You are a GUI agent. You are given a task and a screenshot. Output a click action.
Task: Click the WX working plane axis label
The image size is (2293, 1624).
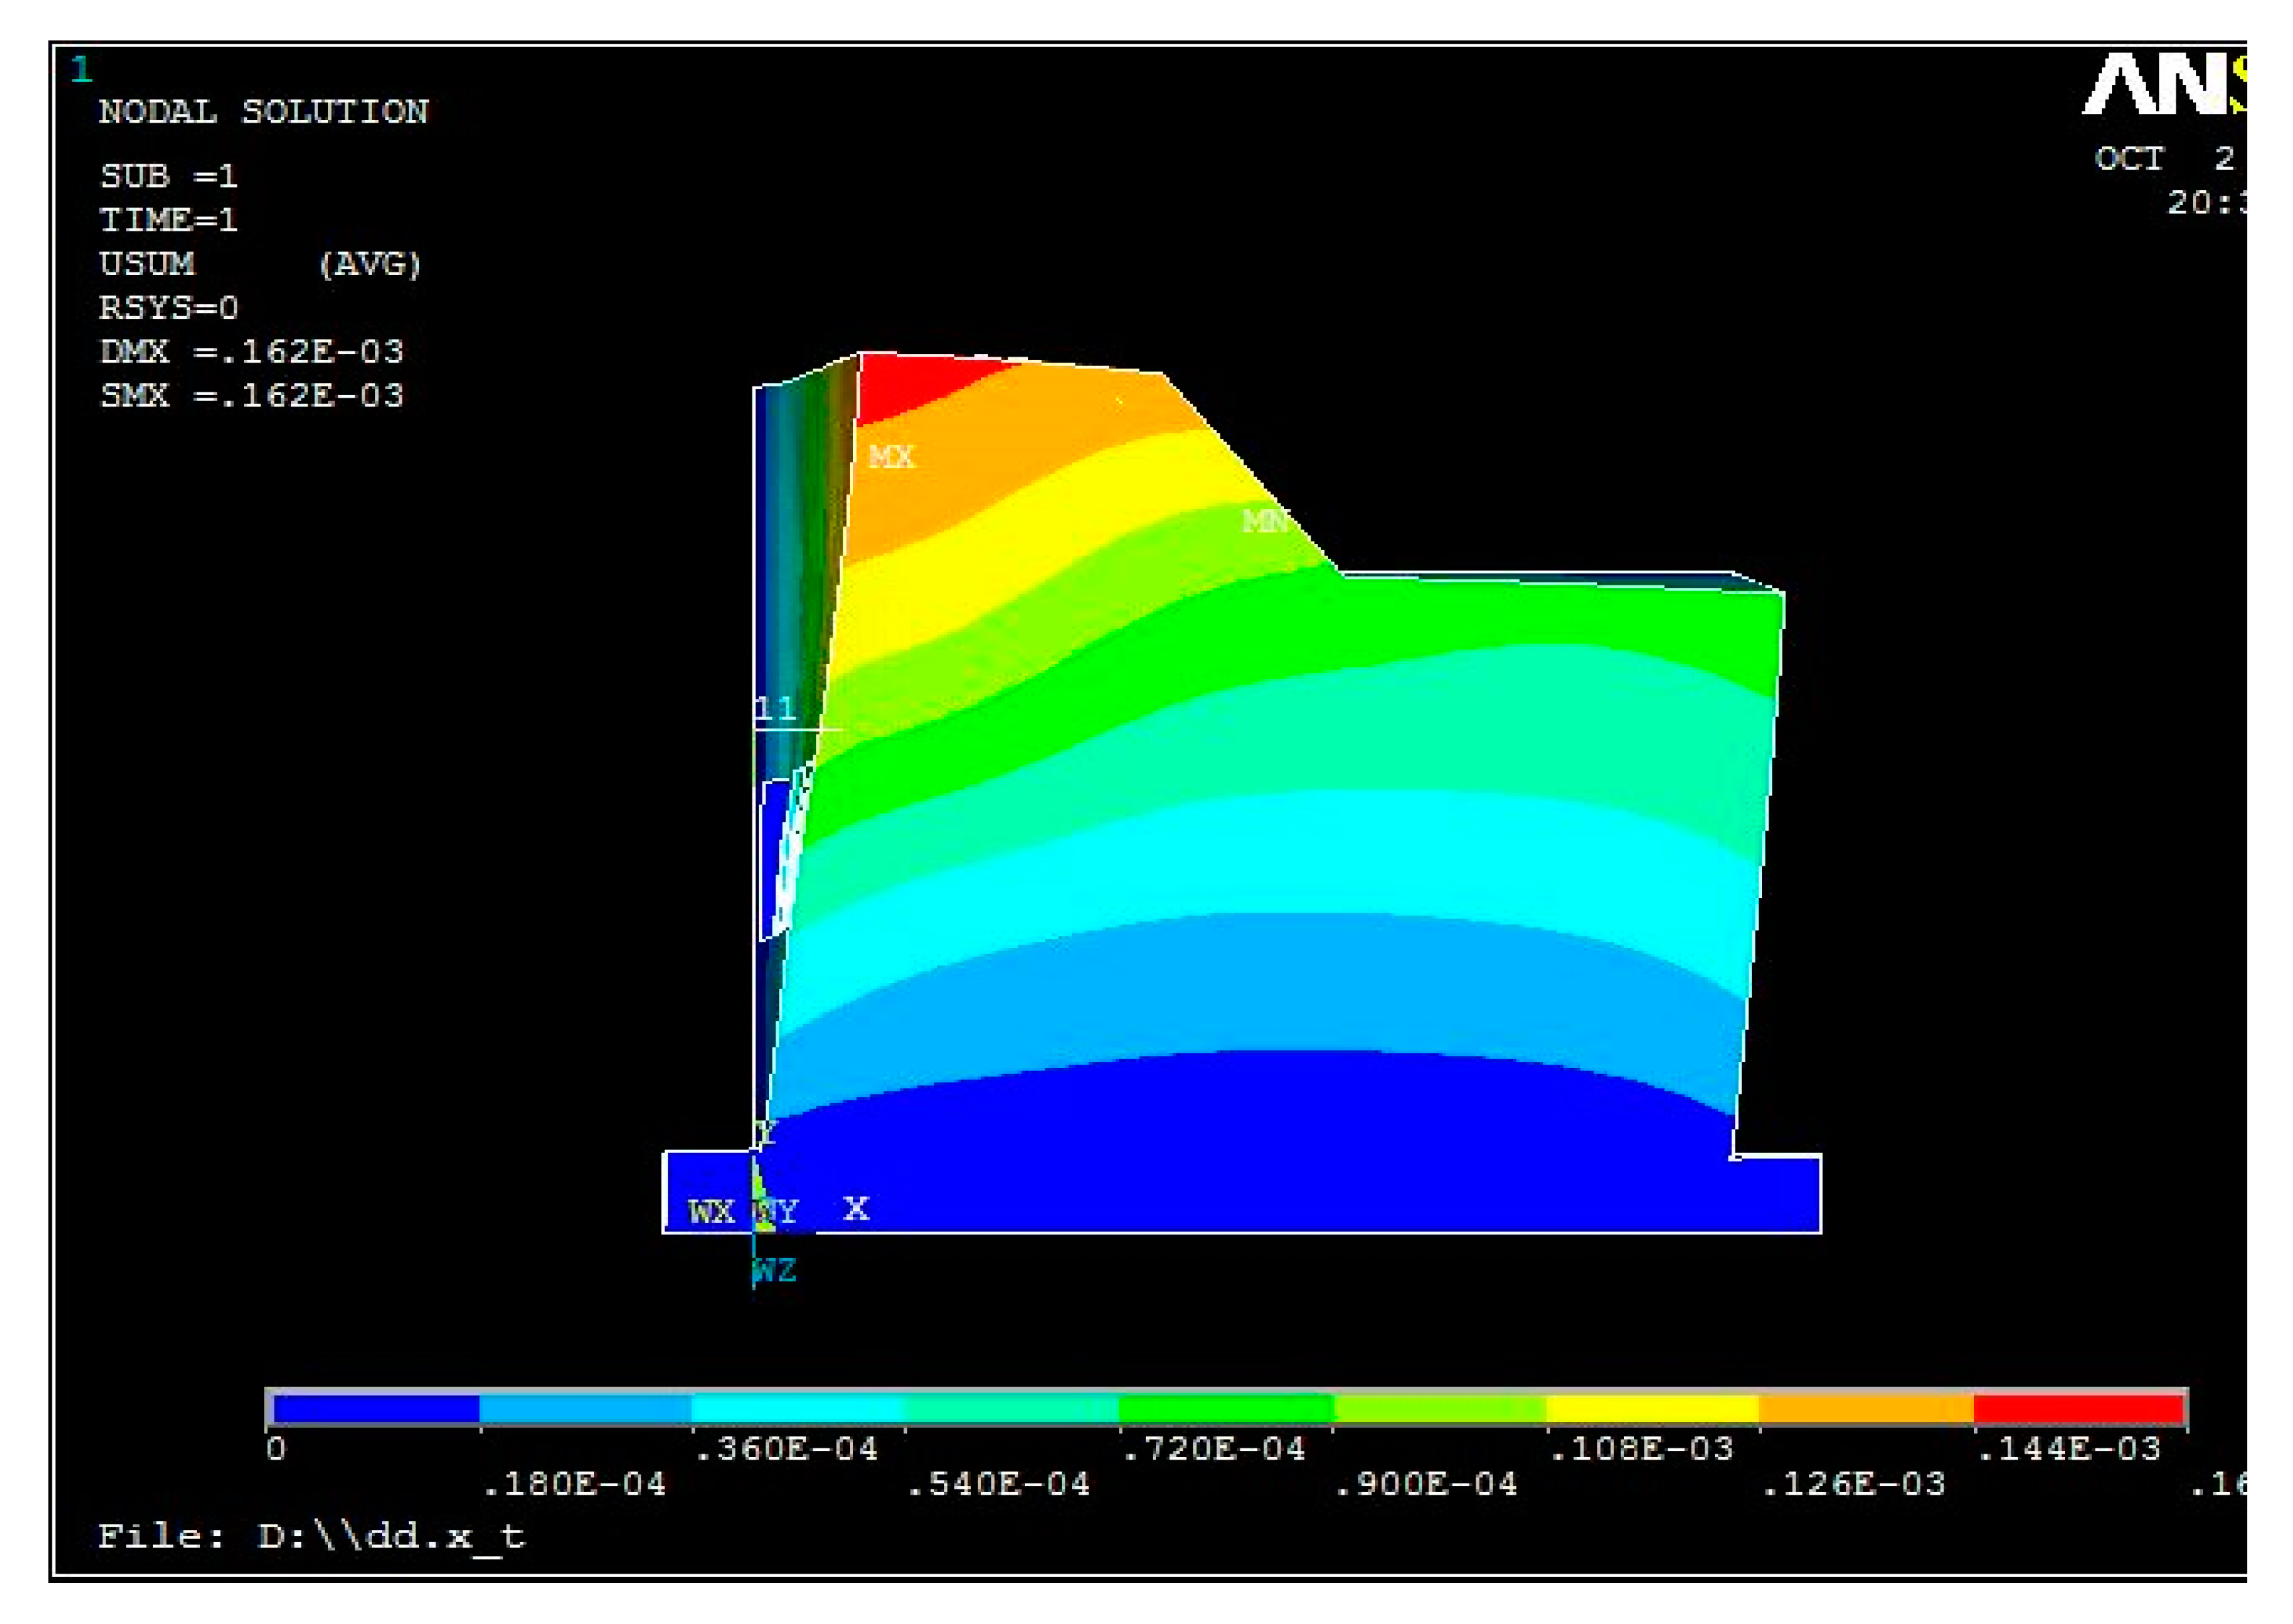(x=711, y=1212)
